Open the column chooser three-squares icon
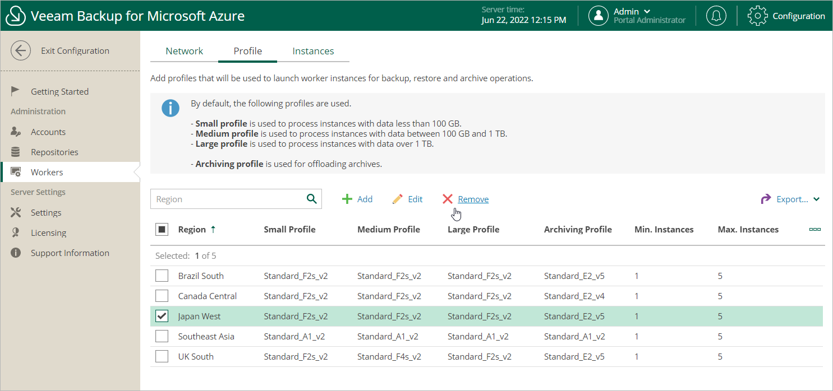The height and width of the screenshot is (391, 833). [814, 229]
